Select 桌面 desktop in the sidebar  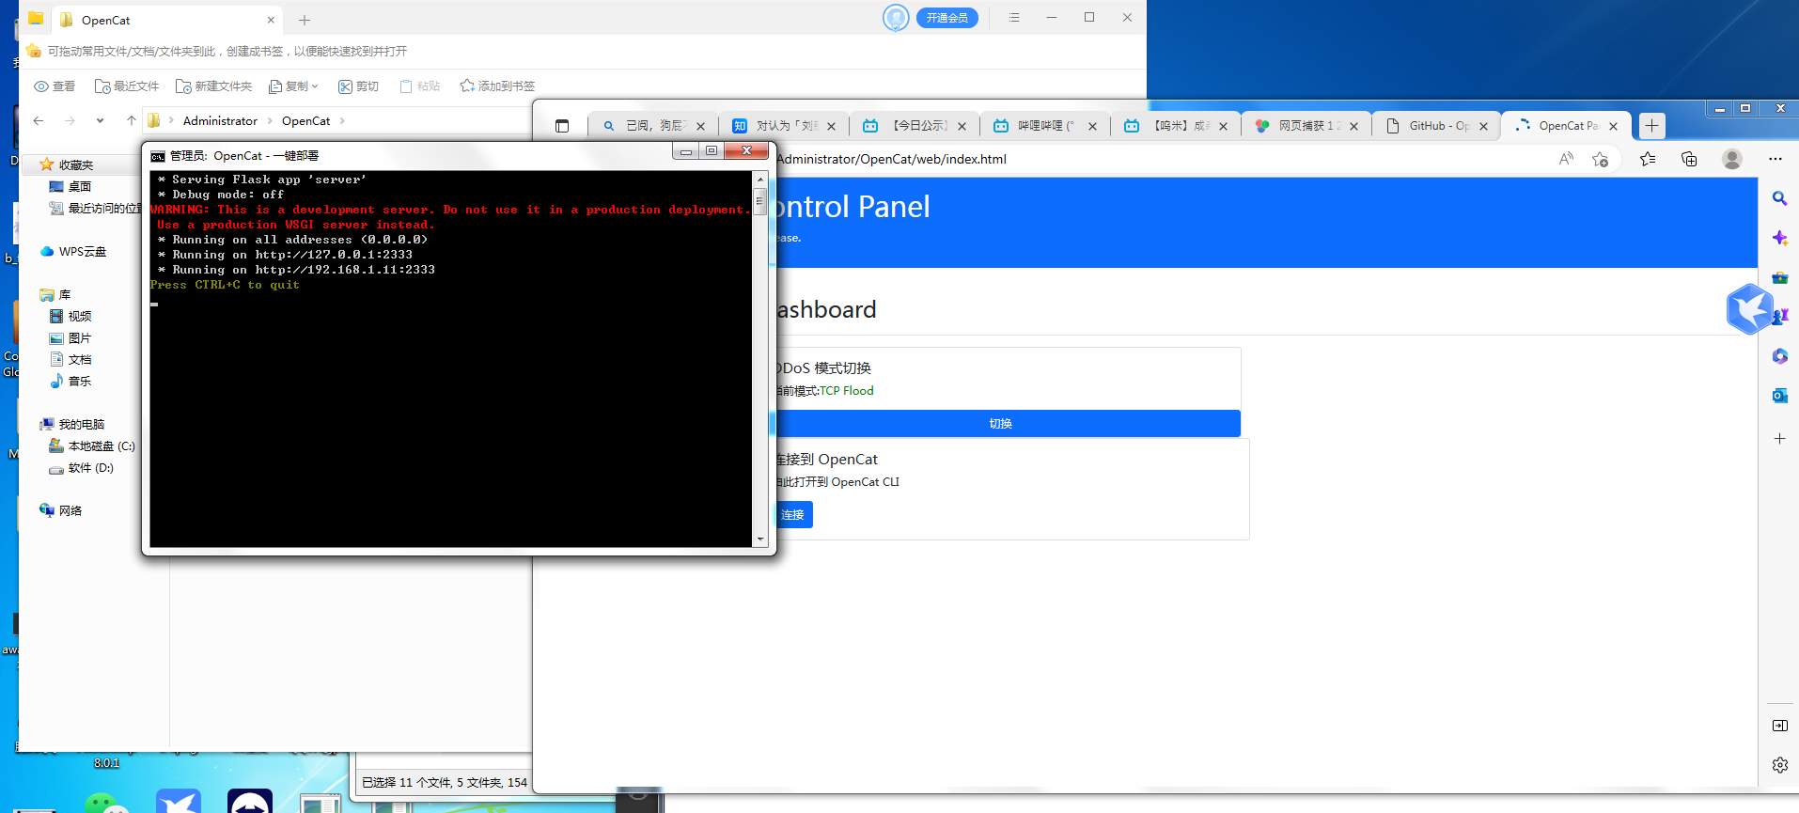(79, 186)
